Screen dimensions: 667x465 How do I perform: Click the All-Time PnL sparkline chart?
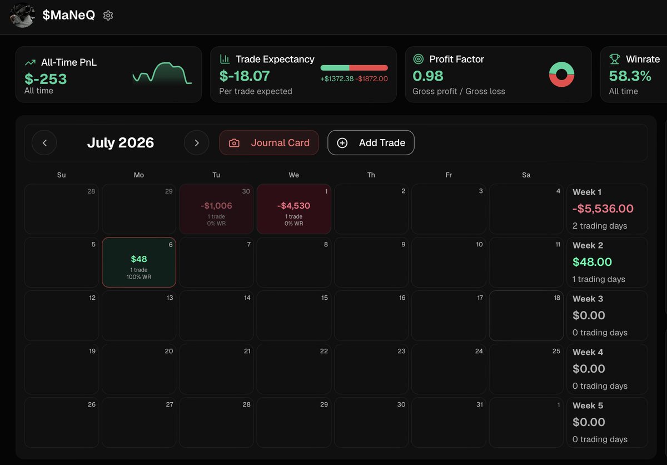coord(162,73)
